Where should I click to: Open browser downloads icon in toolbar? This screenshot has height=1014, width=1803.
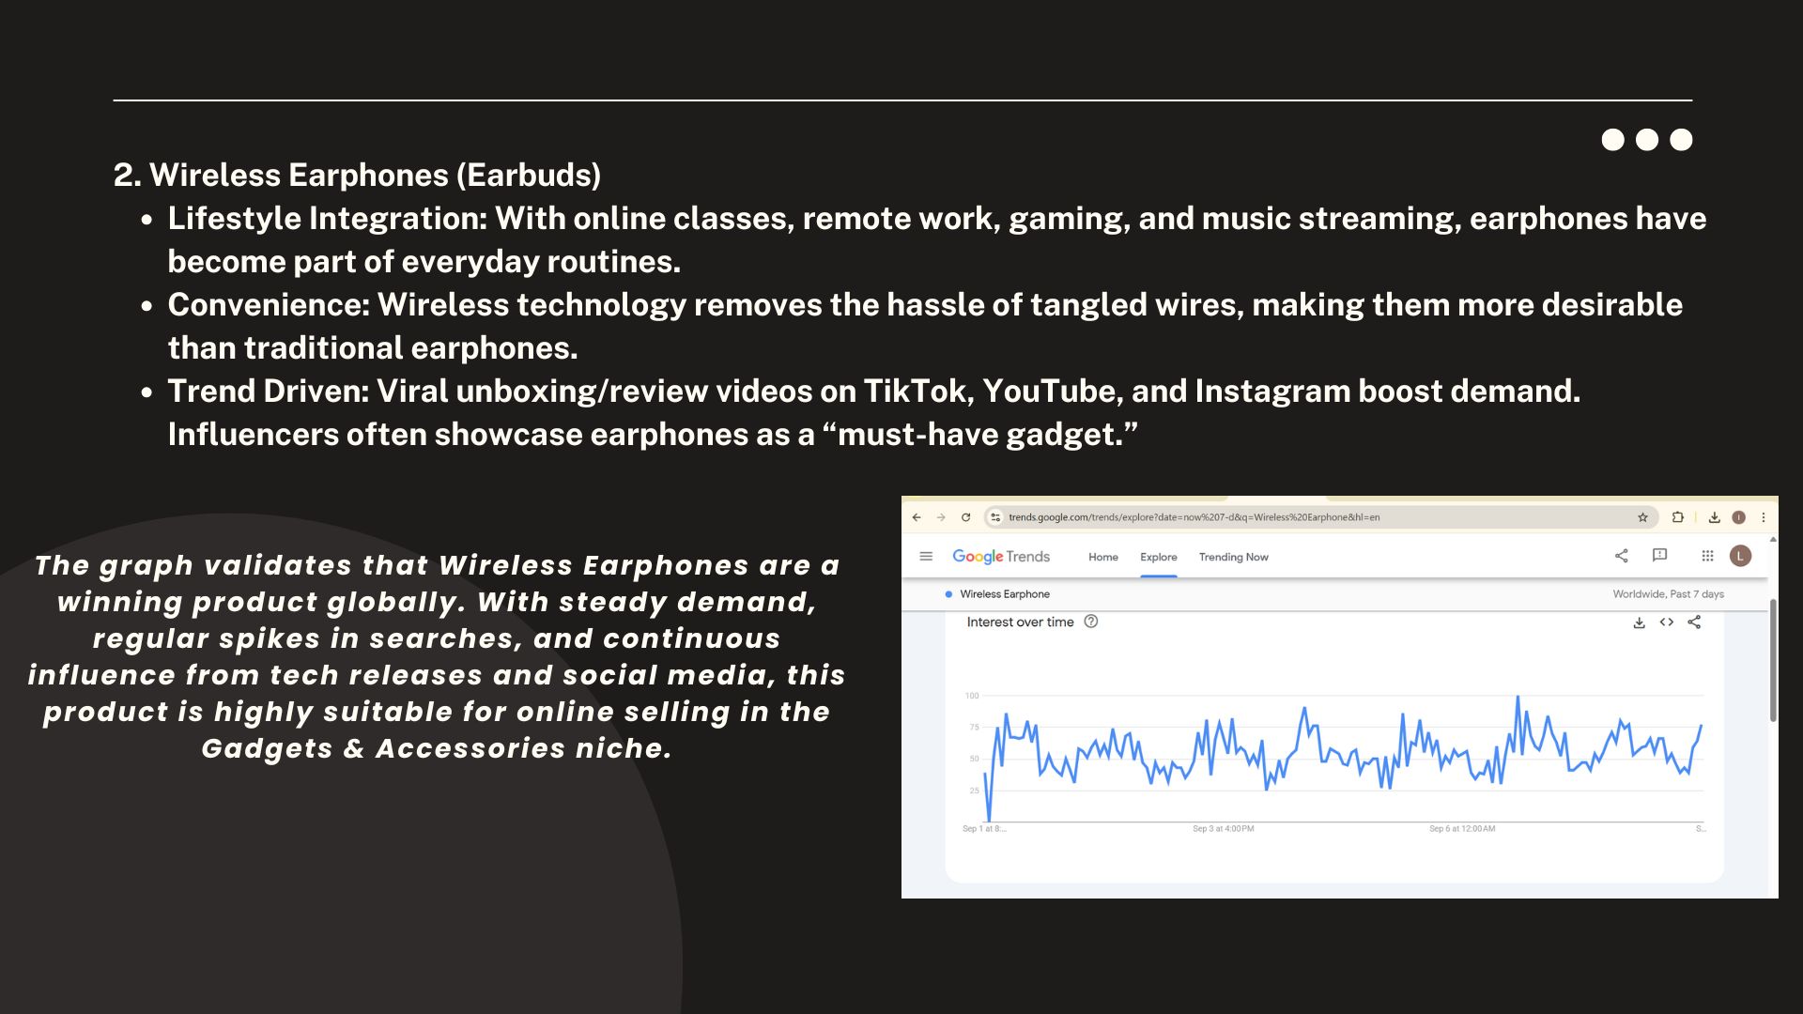coord(1714,517)
